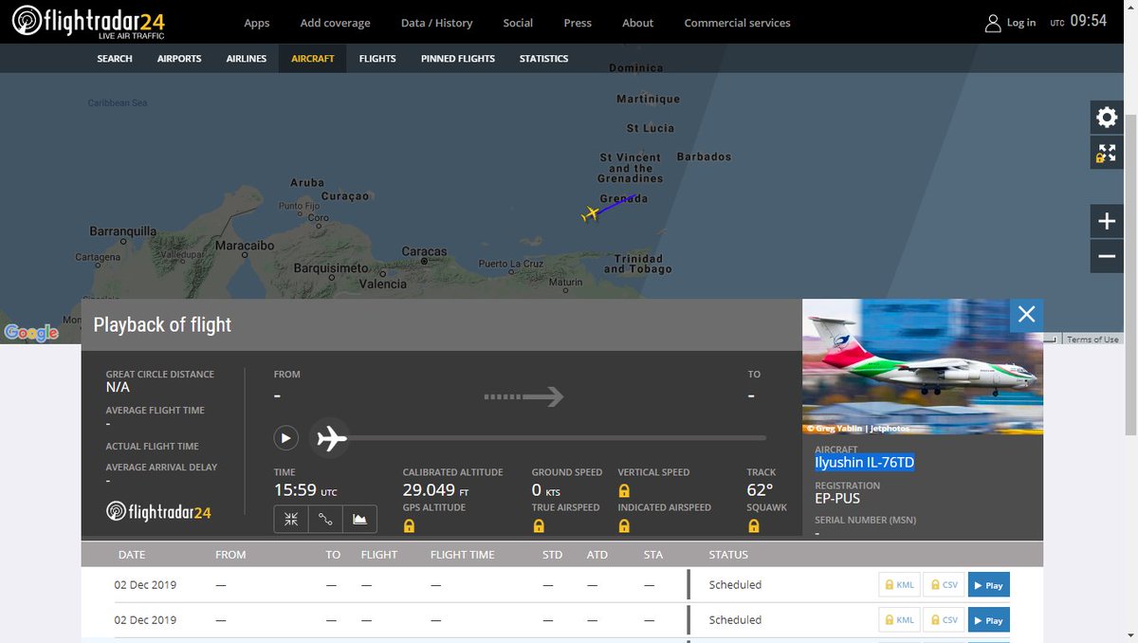Viewport: 1138px width, 643px height.
Task: Click locked true airspeed icon
Action: 538,525
